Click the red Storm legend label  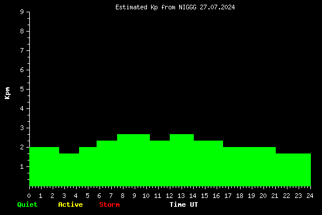coord(109,204)
